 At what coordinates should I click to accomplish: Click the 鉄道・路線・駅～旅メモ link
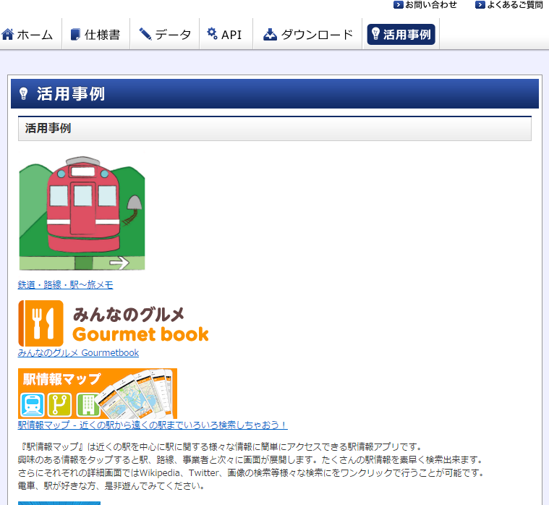(65, 285)
